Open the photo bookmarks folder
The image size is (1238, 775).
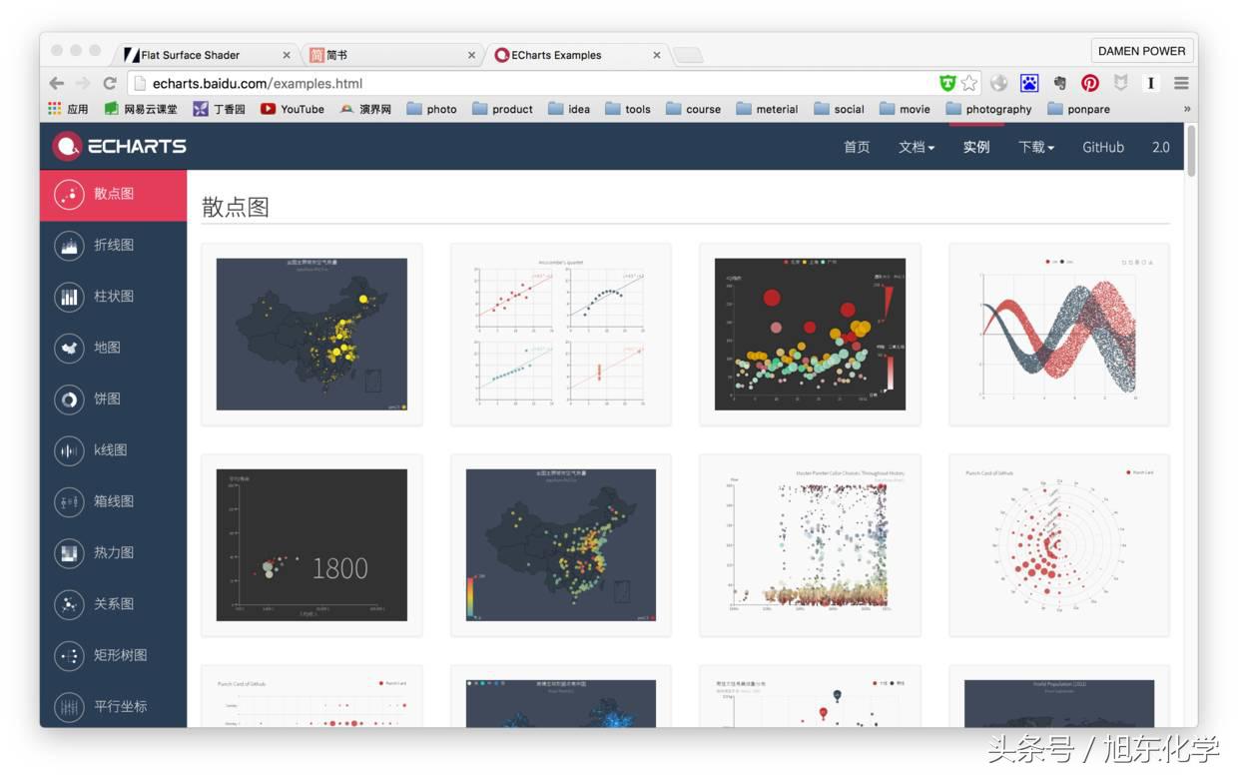pos(431,109)
